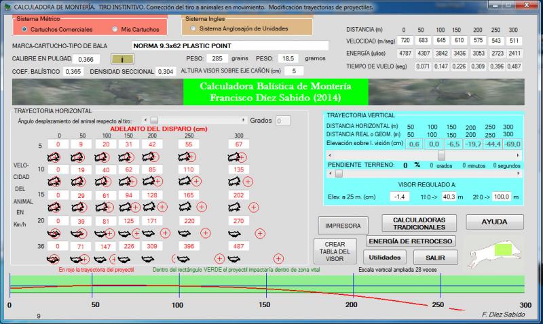Click the red crosshair under the 135 value
543x324 pixels.
[x=248, y=181]
